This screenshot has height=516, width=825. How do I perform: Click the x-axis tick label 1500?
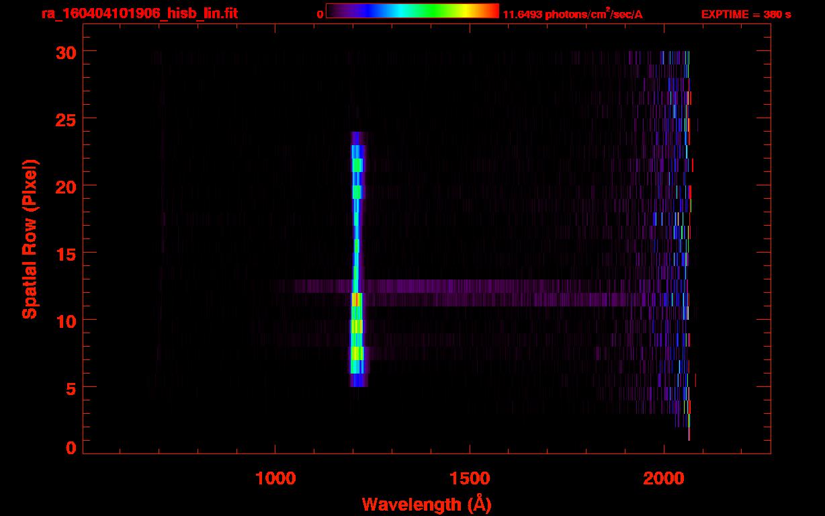[x=470, y=478]
